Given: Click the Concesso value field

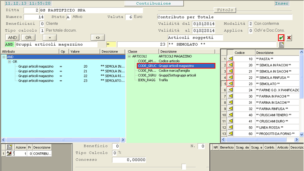Looking at the screenshot, I should pos(129,160).
